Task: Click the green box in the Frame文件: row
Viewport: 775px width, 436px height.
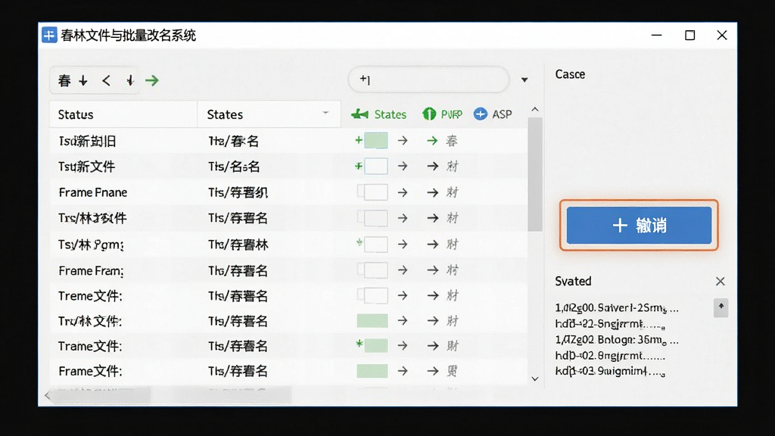Action: 372,371
